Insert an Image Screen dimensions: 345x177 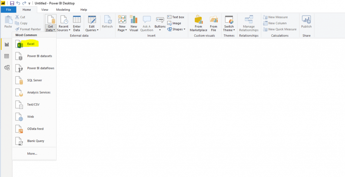pyautogui.click(x=174, y=23)
